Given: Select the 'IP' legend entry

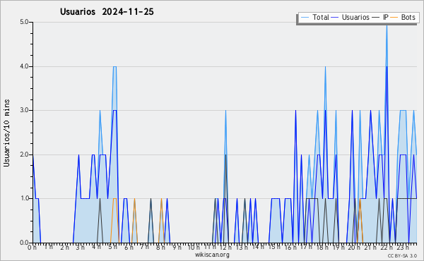Looking at the screenshot, I should (380, 17).
